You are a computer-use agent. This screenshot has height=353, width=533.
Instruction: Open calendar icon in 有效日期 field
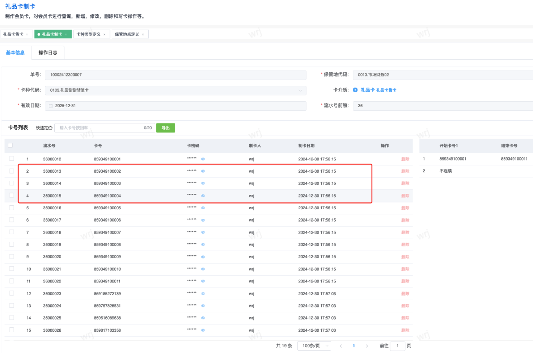(51, 106)
